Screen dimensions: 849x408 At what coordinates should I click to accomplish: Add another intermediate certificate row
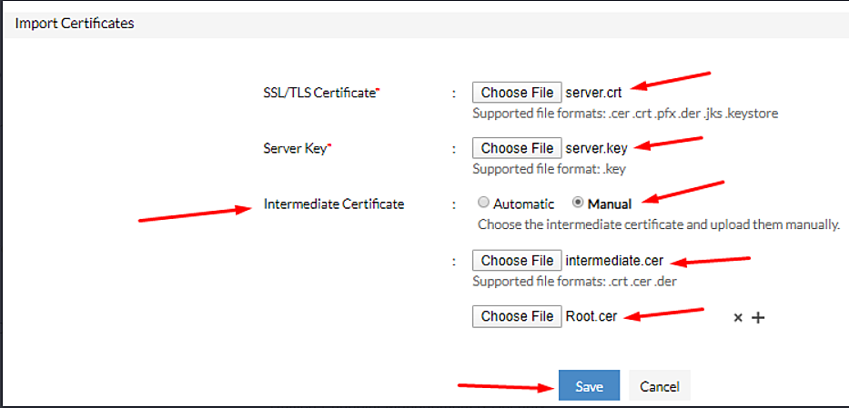point(757,318)
